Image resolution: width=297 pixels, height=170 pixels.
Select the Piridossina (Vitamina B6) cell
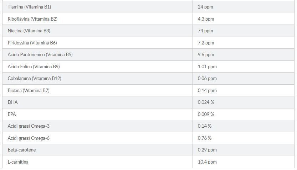(x=32, y=43)
